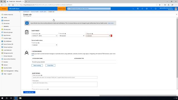Add page to favorites star
Image resolution: width=178 pixels, height=100 pixels.
click(x=160, y=5)
